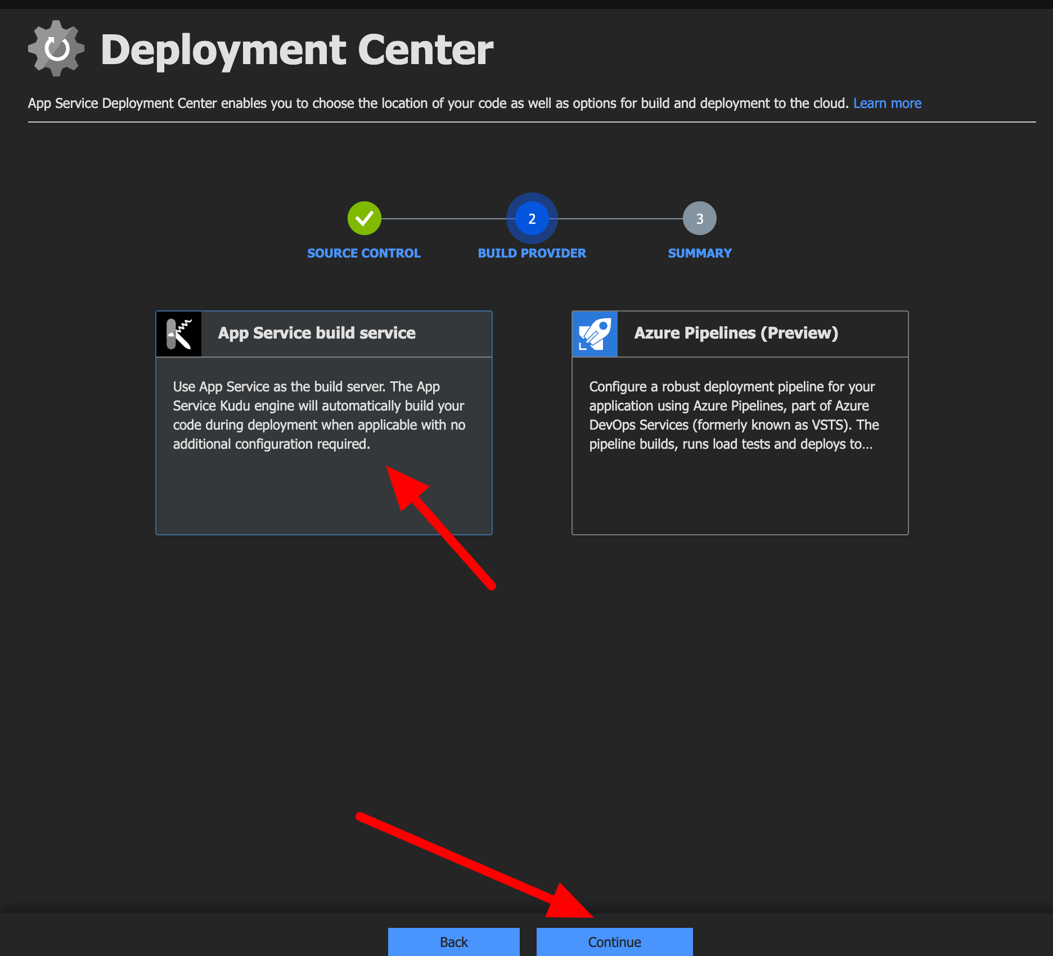Select step 3 Summary circle
The image size is (1053, 956).
700,218
